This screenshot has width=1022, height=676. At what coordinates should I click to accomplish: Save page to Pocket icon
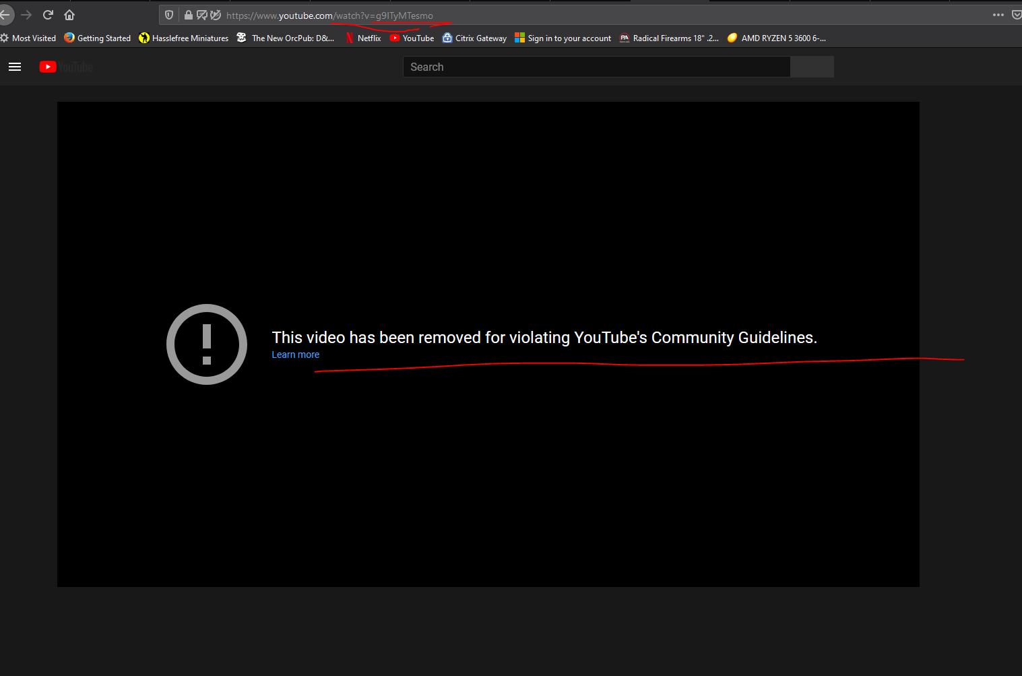click(x=1017, y=15)
